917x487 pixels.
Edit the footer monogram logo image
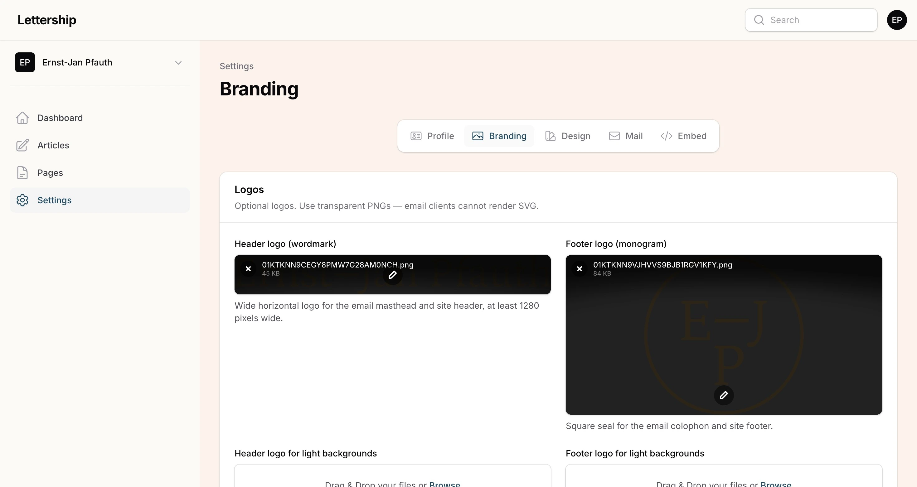[x=724, y=395]
